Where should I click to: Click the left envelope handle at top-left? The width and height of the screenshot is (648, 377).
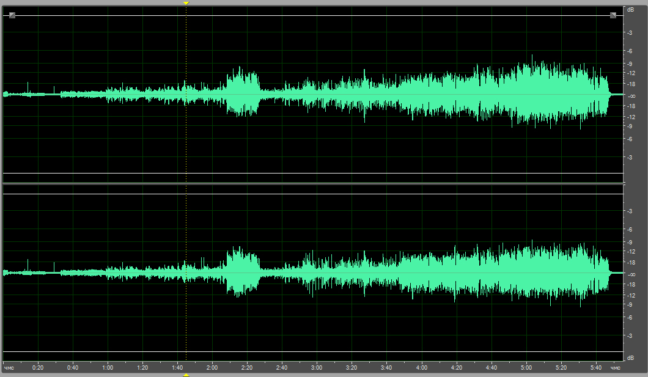tap(12, 15)
